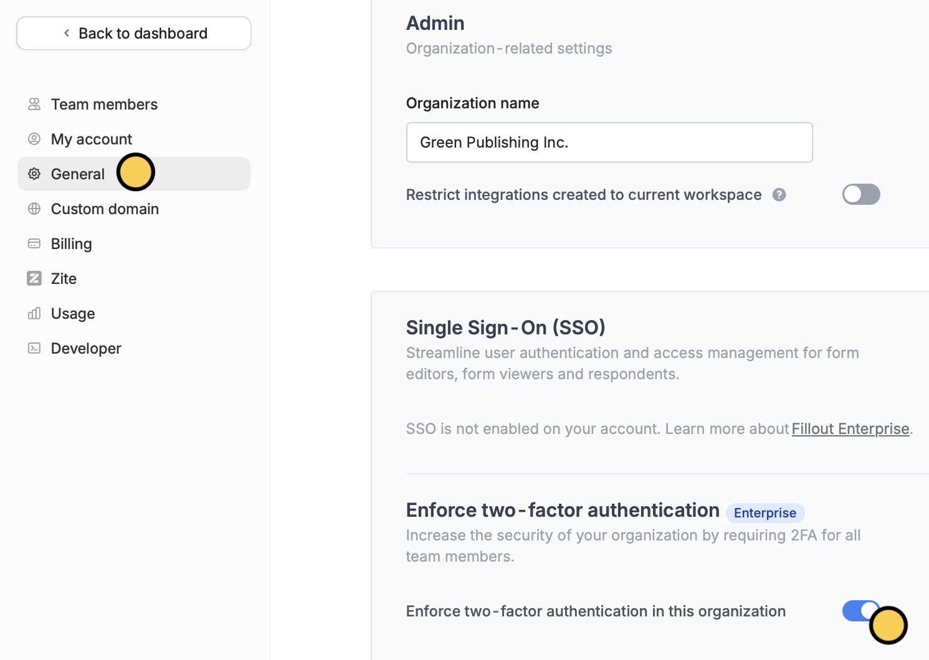Viewport: 929px width, 660px height.
Task: Navigate to the Usage page
Action: (73, 313)
